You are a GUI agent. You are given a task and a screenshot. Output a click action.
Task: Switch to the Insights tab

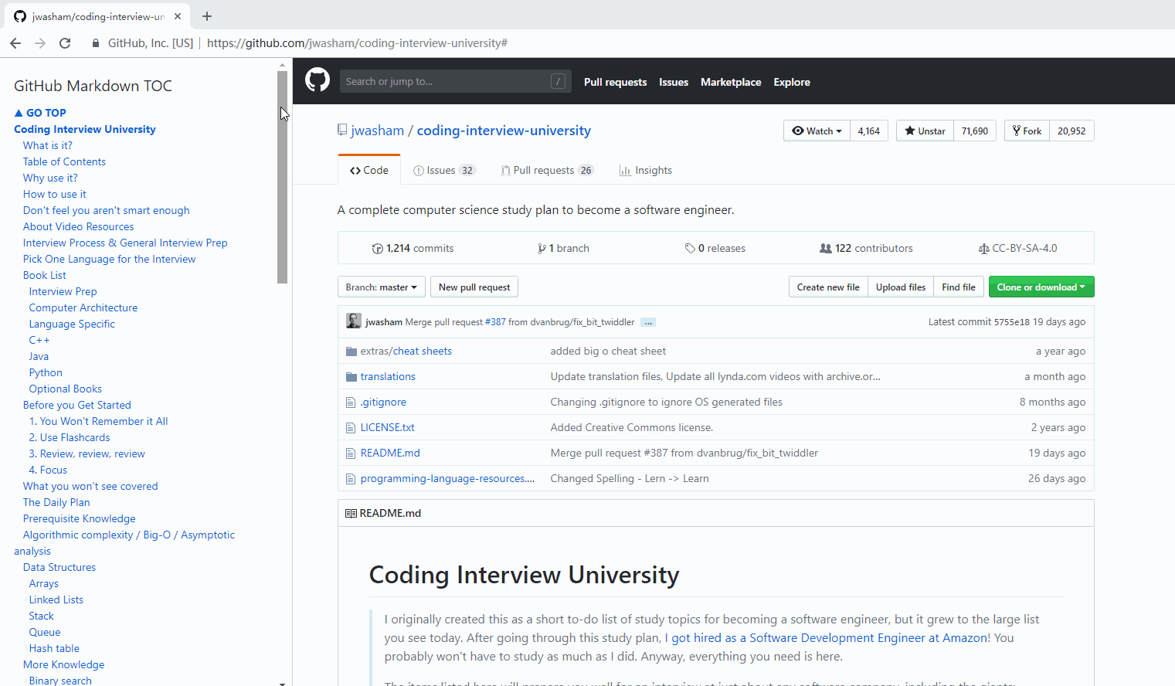click(x=646, y=171)
